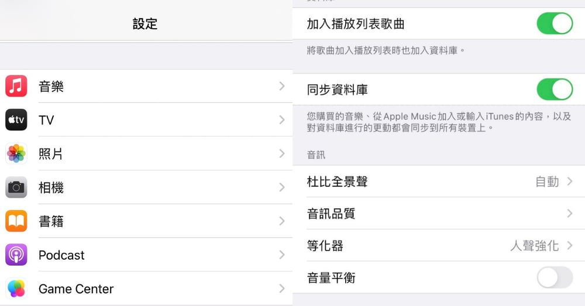Tap the orange Books app icon
Image resolution: width=585 pixels, height=306 pixels.
(x=16, y=221)
